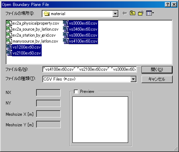Select the manysource_by_latlon.csv file icon
The image size is (179, 152).
tap(9, 41)
